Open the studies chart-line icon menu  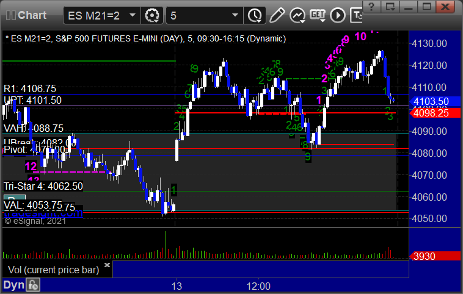coord(297,15)
